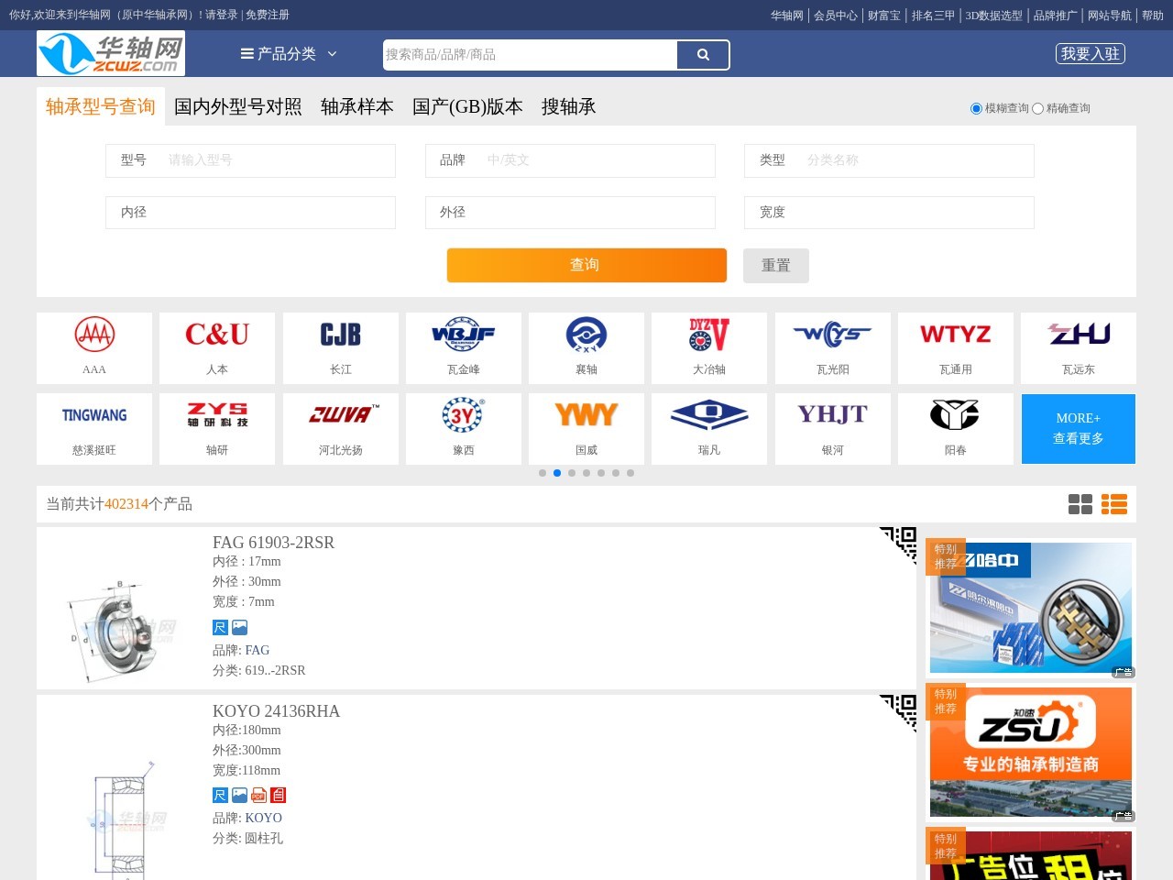Open the YWY 国威 brand tile

click(586, 429)
